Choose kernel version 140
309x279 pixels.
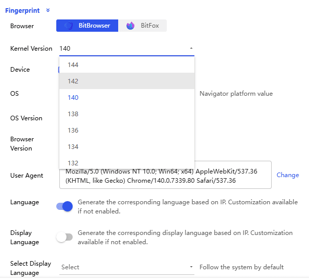[127, 97]
